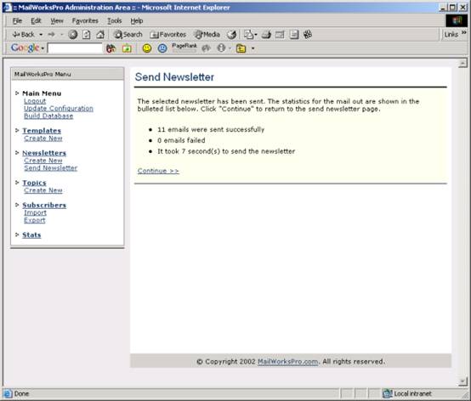Open the Favorites pane button
Viewport: 471px width, 401px height.
click(x=168, y=35)
